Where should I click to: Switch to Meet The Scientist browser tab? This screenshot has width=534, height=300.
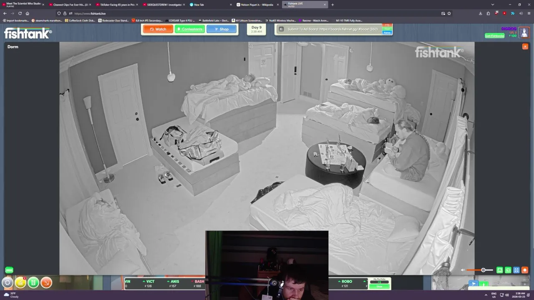pos(23,5)
